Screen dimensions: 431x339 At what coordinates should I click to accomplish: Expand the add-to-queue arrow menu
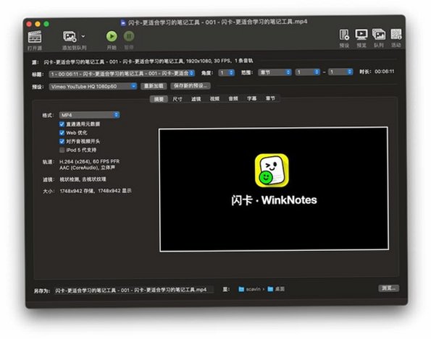pos(83,36)
